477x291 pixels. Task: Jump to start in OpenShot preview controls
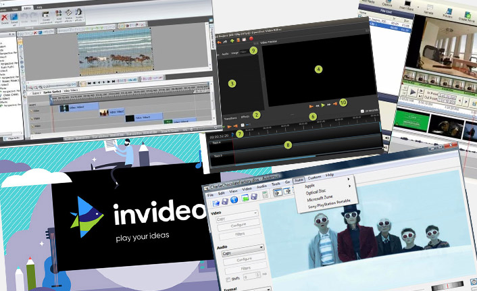click(x=311, y=107)
